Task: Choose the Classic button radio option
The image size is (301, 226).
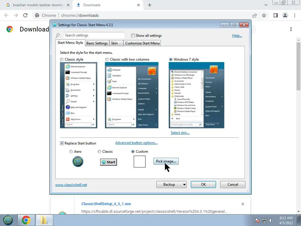Action: tap(99, 152)
